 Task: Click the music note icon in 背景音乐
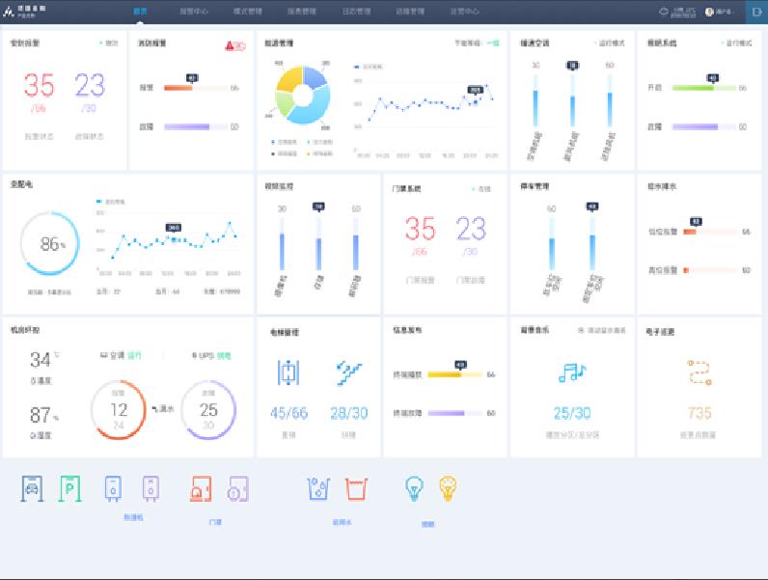572,373
